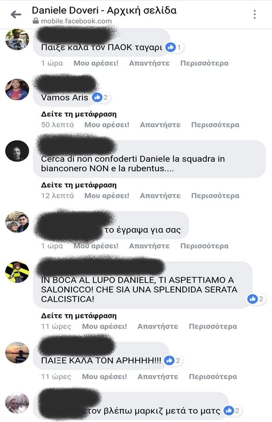Show translation under Vamos Aris comment
Screen dimensions: 272x422
pyautogui.click(x=79, y=114)
